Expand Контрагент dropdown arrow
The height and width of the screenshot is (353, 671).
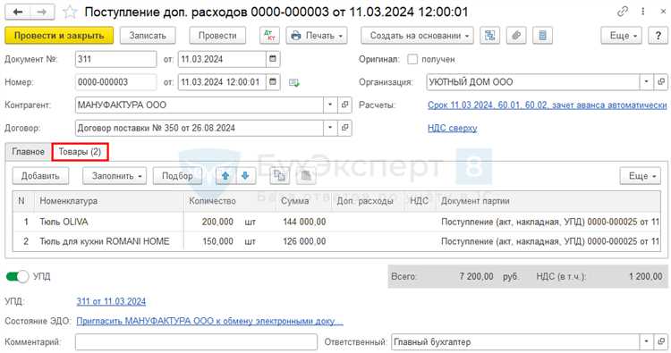pyautogui.click(x=330, y=105)
